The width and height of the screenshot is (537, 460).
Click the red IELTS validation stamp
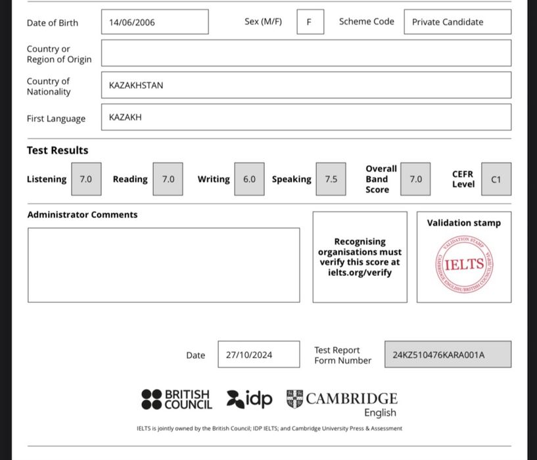pyautogui.click(x=464, y=265)
